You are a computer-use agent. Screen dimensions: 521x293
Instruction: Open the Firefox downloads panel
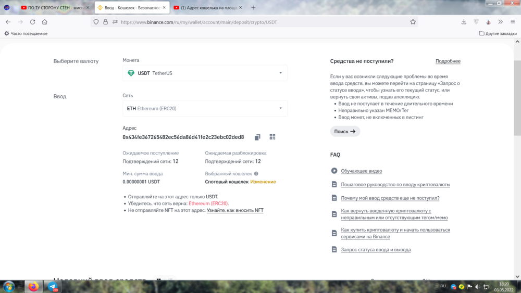tap(464, 22)
